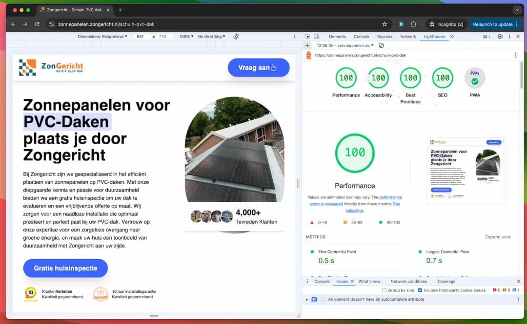Screen dimensions: 527x324
Task: Open the Dimensions: Responsive dropdown
Action: 102,37
